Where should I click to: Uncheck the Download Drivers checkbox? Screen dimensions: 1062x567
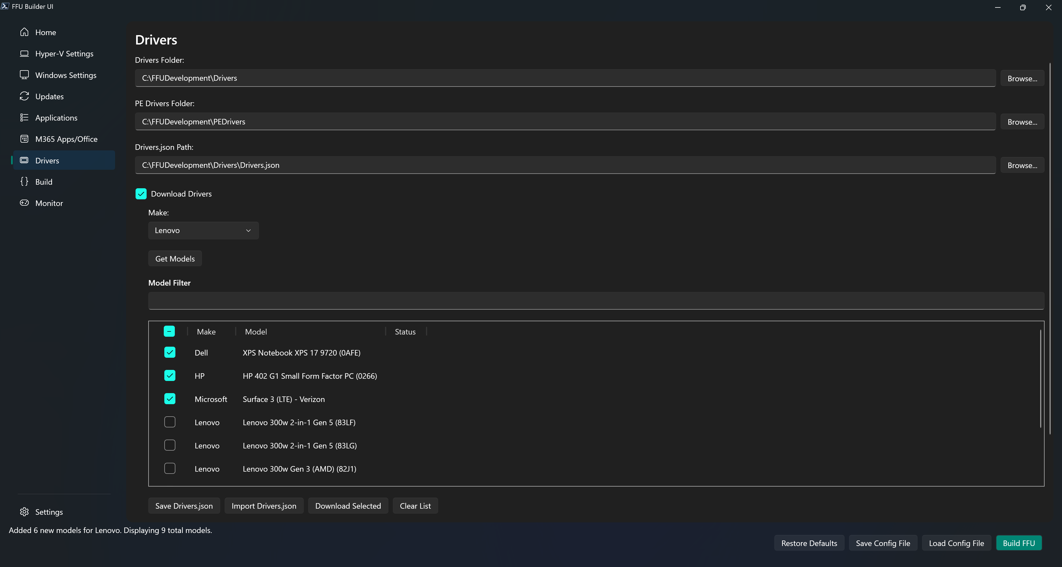pos(141,194)
